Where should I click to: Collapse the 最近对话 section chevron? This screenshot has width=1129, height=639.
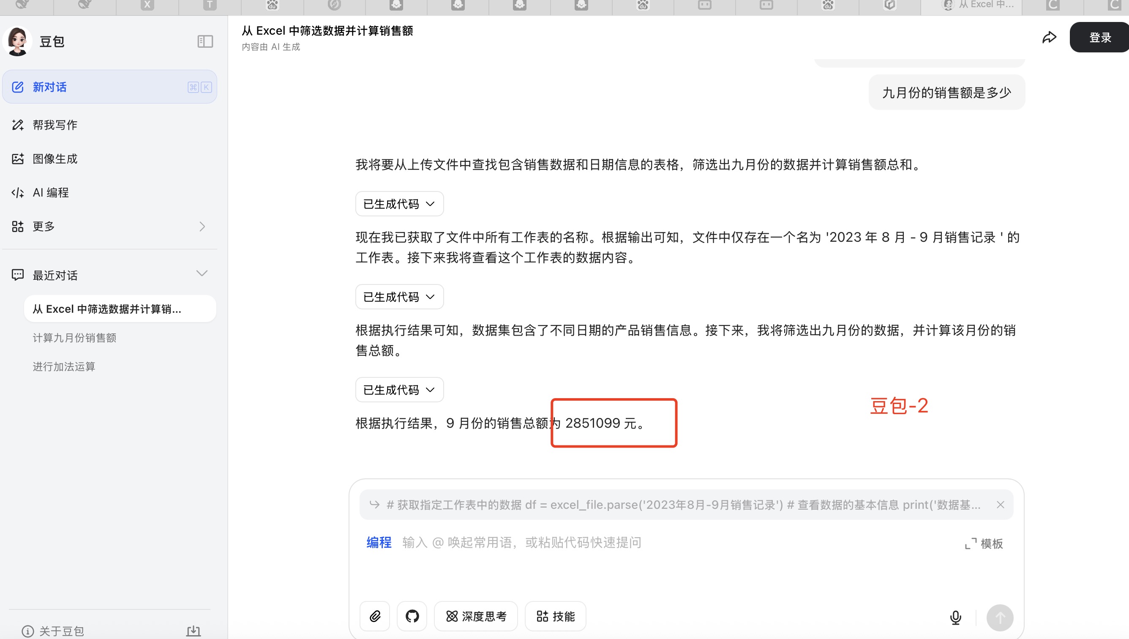pyautogui.click(x=202, y=273)
